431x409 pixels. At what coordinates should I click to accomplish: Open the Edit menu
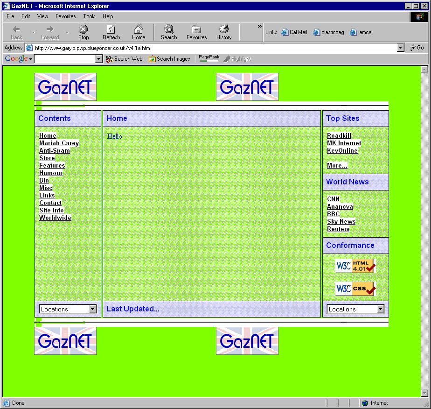26,16
